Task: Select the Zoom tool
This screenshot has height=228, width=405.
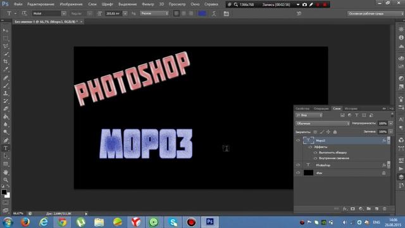Action: pyautogui.click(x=6, y=180)
